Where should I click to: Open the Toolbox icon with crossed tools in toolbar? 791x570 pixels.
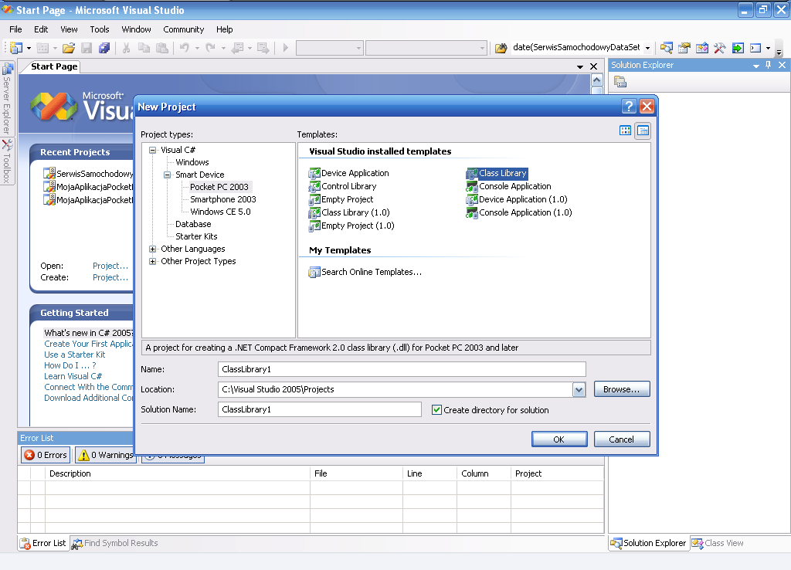[720, 48]
